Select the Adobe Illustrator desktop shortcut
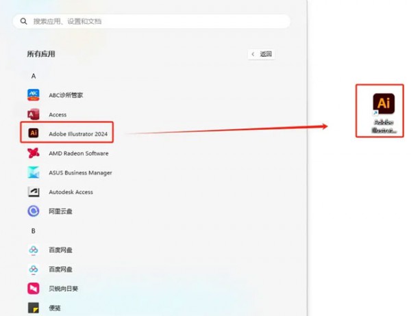The image size is (411, 316). pyautogui.click(x=384, y=113)
